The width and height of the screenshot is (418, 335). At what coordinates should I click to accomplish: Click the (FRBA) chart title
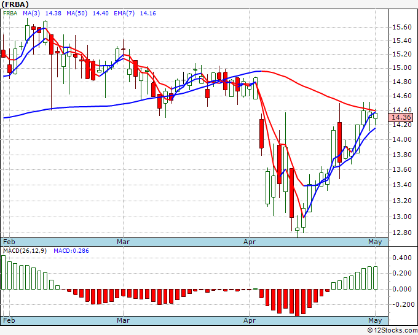click(15, 4)
